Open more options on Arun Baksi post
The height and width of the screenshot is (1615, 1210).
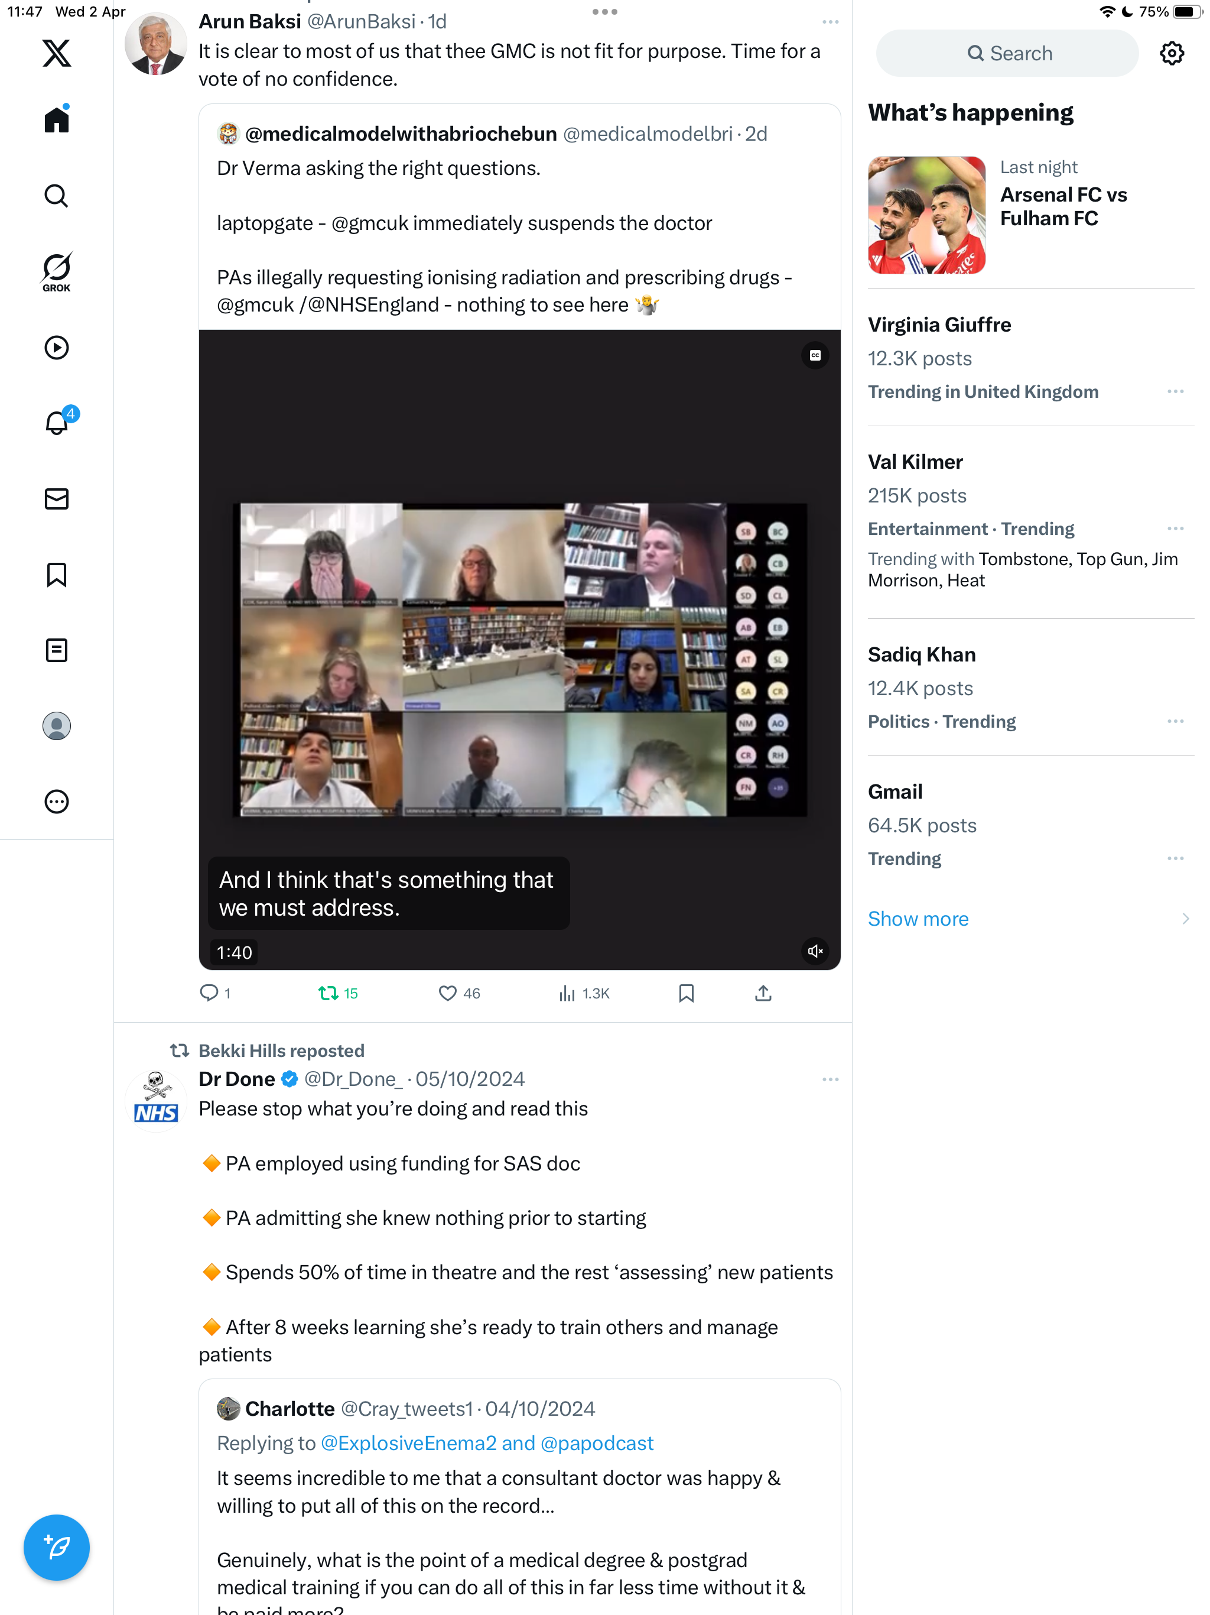tap(830, 22)
